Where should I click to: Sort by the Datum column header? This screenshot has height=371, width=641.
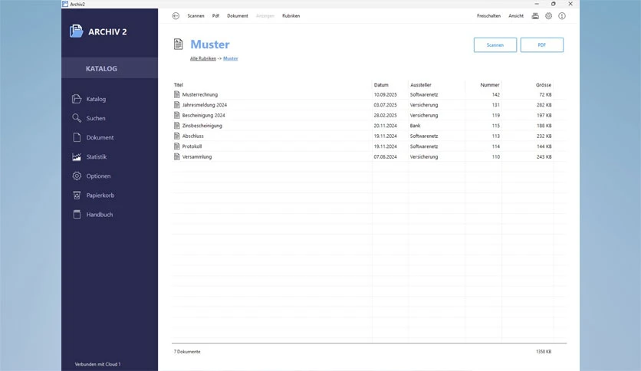[x=381, y=85]
